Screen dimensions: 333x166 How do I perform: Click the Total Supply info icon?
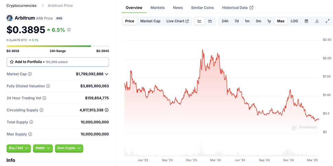(31, 122)
